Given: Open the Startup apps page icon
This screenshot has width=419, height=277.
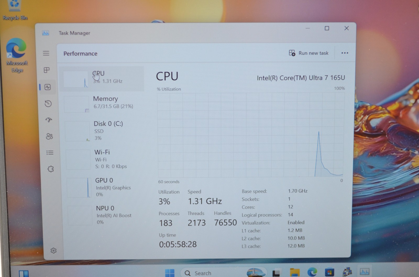Looking at the screenshot, I should point(49,120).
